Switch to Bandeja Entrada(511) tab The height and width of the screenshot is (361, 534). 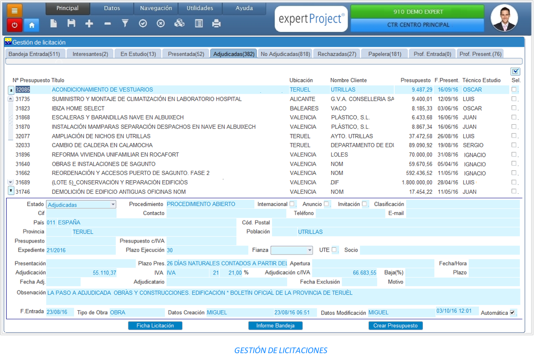click(35, 54)
